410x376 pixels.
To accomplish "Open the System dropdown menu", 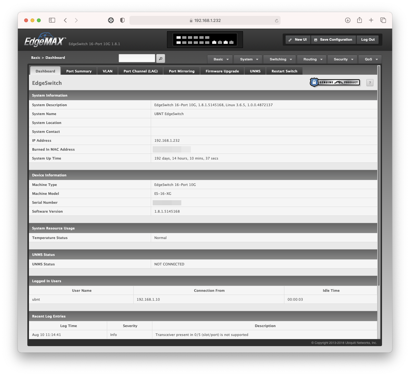I will (248, 59).
